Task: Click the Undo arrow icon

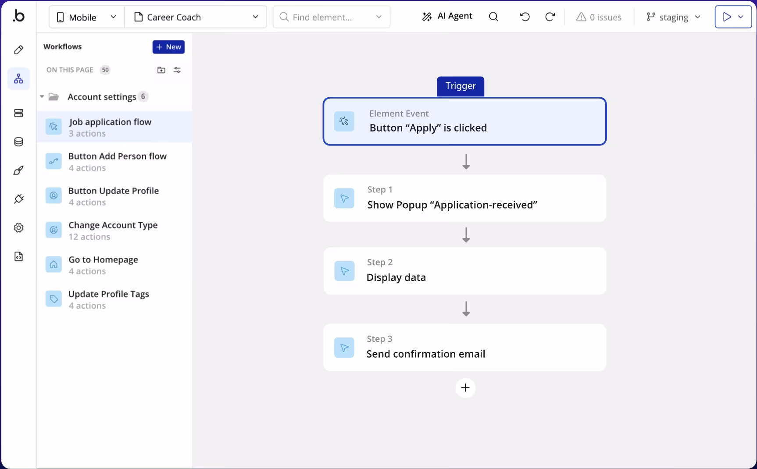Action: [525, 17]
